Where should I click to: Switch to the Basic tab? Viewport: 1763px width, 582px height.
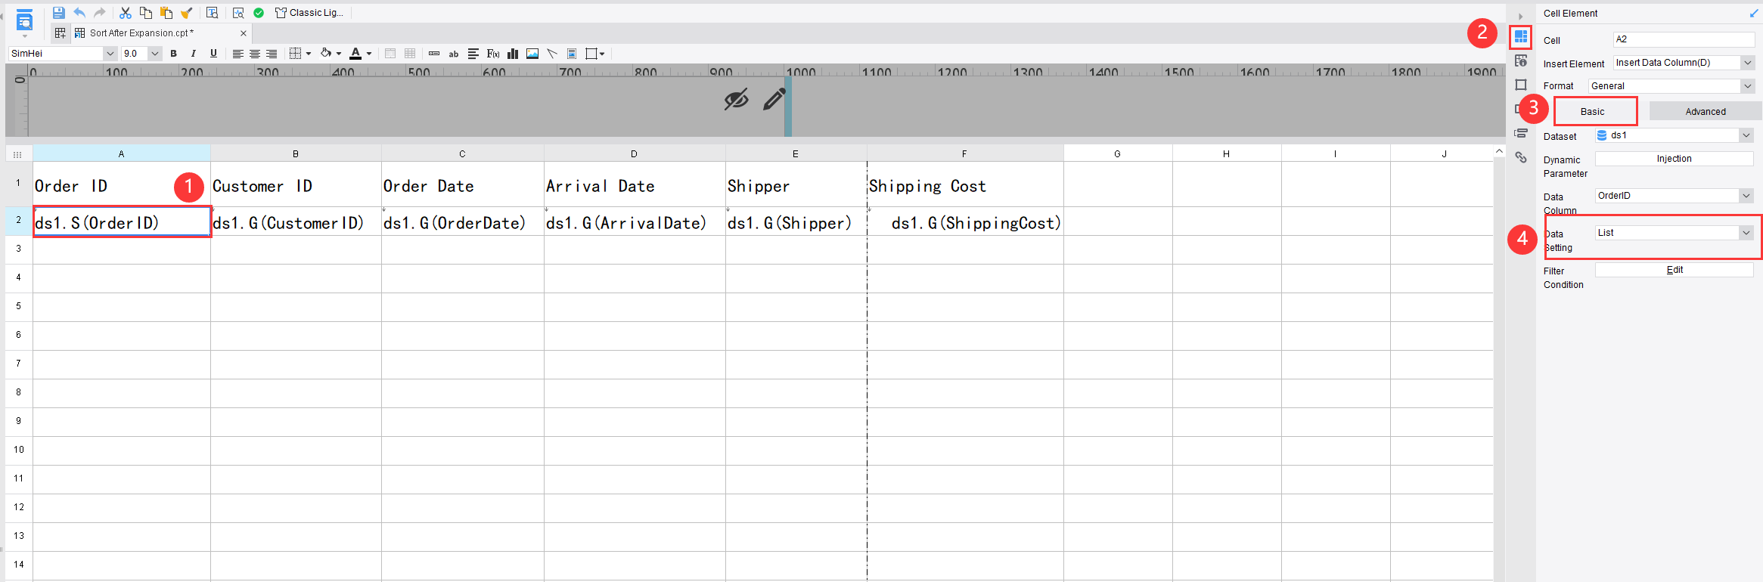(1592, 112)
